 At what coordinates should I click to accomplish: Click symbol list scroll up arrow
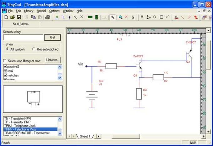tap(60, 119)
